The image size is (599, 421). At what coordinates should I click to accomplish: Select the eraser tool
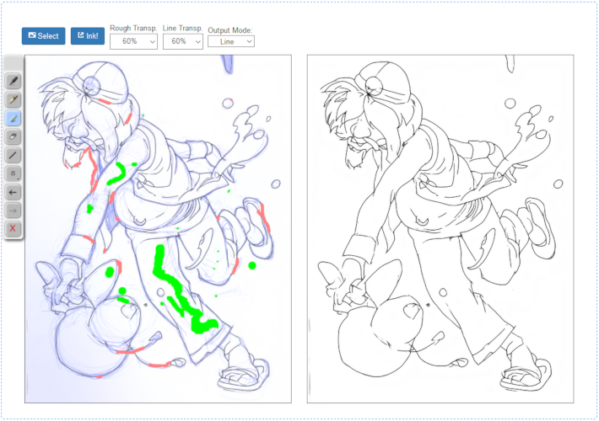pos(13,136)
